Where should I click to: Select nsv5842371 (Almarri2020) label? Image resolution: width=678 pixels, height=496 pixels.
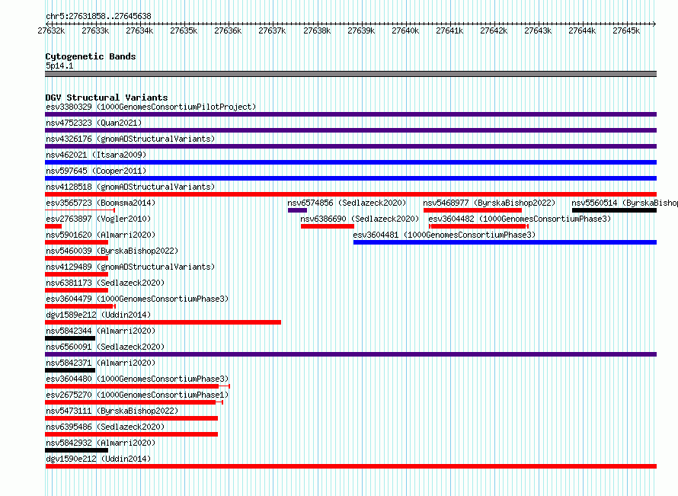point(101,363)
